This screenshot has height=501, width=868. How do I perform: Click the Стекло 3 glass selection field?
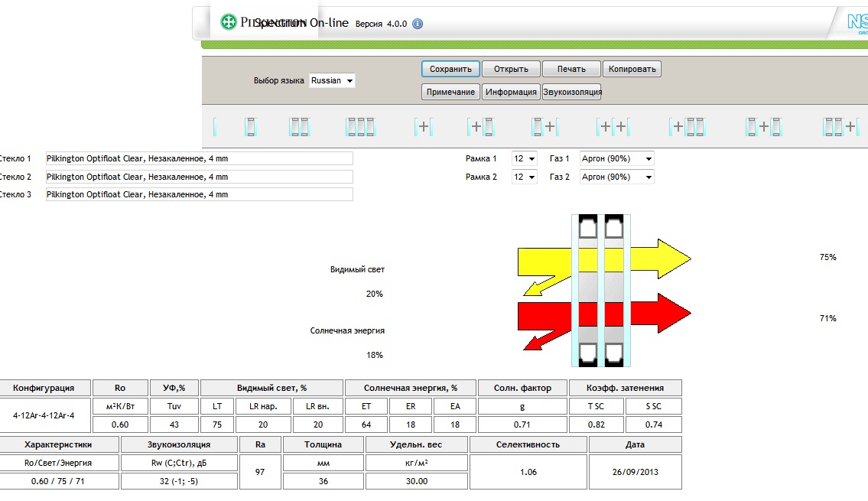200,195
